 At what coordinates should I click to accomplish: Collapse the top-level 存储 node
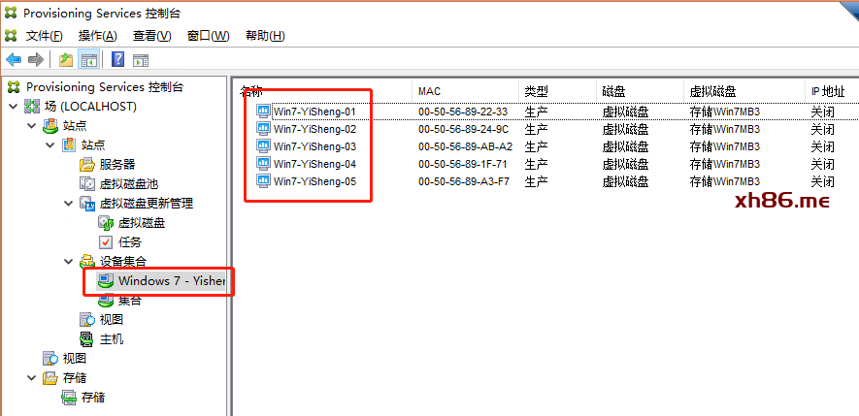click(30, 378)
